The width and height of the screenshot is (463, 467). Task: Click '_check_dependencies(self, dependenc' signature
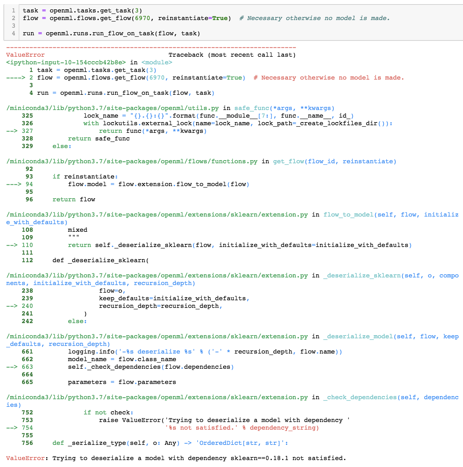pyautogui.click(x=391, y=397)
